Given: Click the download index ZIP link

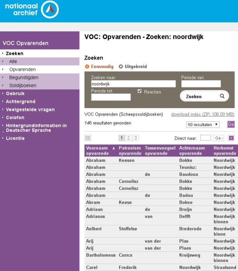Looking at the screenshot, I should pyautogui.click(x=202, y=114).
